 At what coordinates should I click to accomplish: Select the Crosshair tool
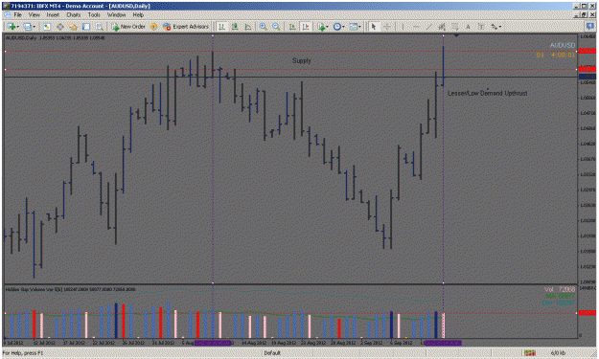[387, 27]
